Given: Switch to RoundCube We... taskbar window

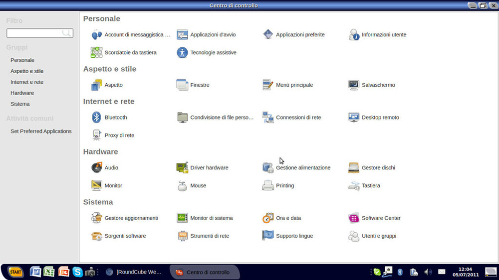Looking at the screenshot, I should (134, 272).
